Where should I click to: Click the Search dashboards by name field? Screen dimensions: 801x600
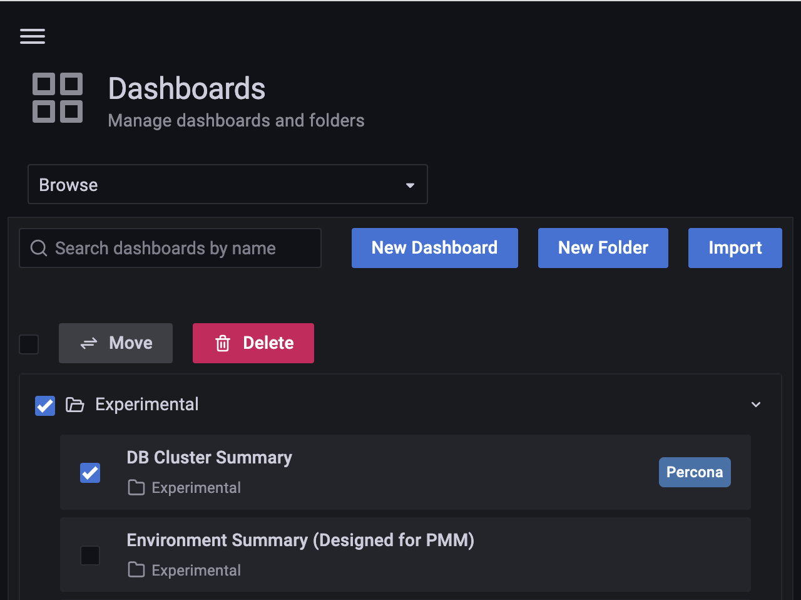point(170,248)
